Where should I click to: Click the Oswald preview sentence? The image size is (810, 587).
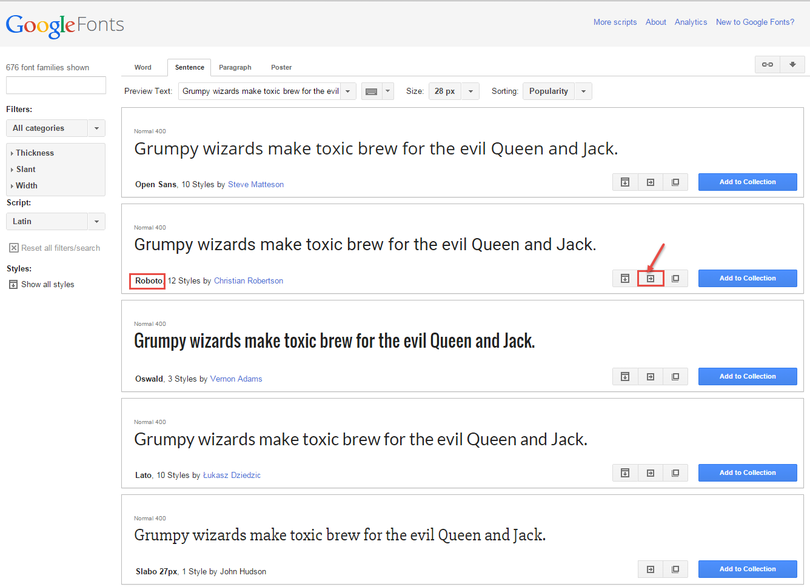(334, 341)
